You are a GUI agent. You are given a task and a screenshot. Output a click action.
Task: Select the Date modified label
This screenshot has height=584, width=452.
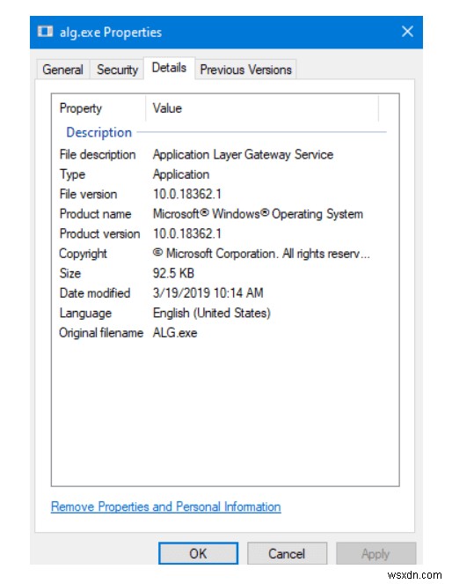95,293
